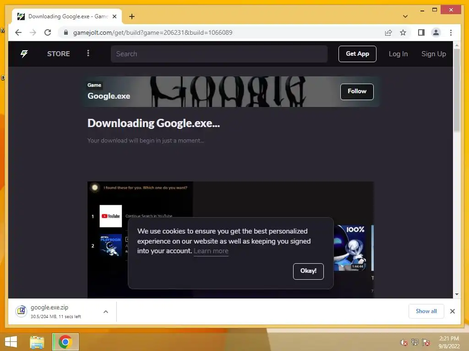Viewport: 469px width, 351px height.
Task: Open the STORE menu item
Action: tap(58, 54)
